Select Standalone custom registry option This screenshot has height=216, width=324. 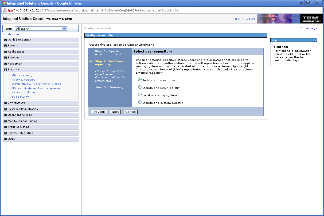coord(140,102)
